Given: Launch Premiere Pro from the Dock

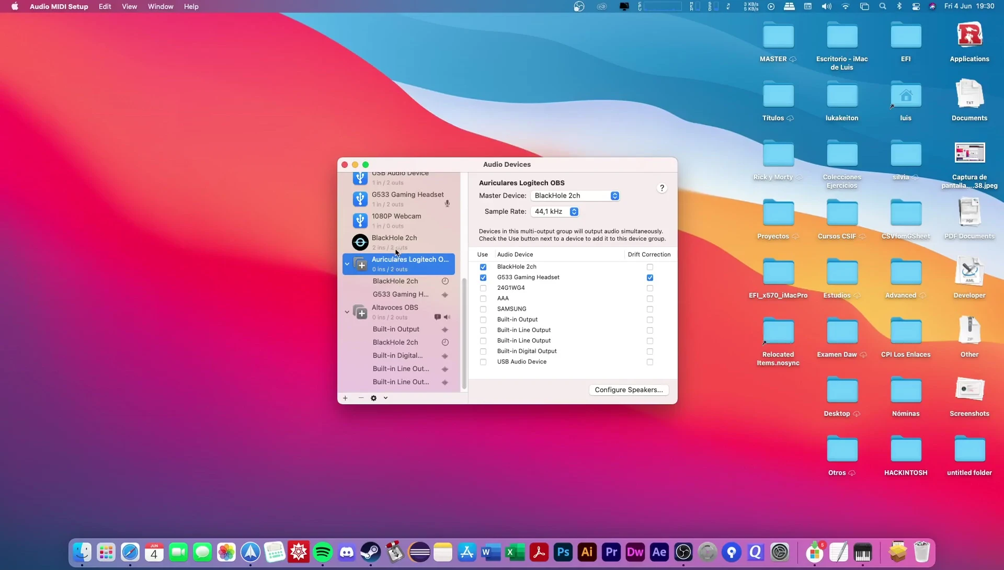Looking at the screenshot, I should tap(611, 552).
